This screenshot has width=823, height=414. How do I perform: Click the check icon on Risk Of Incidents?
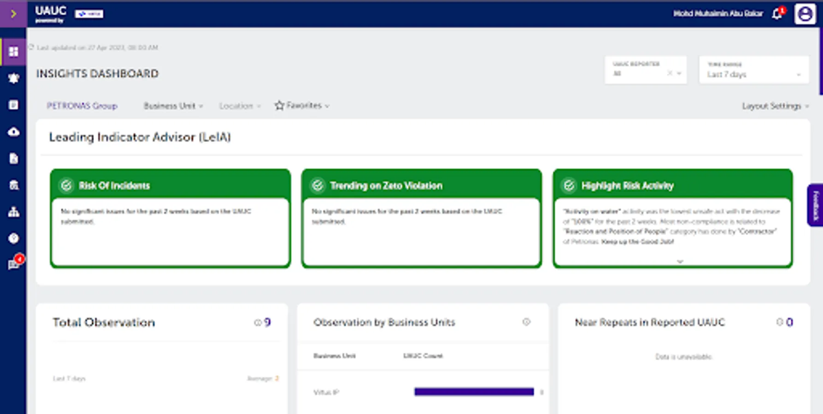pos(66,185)
